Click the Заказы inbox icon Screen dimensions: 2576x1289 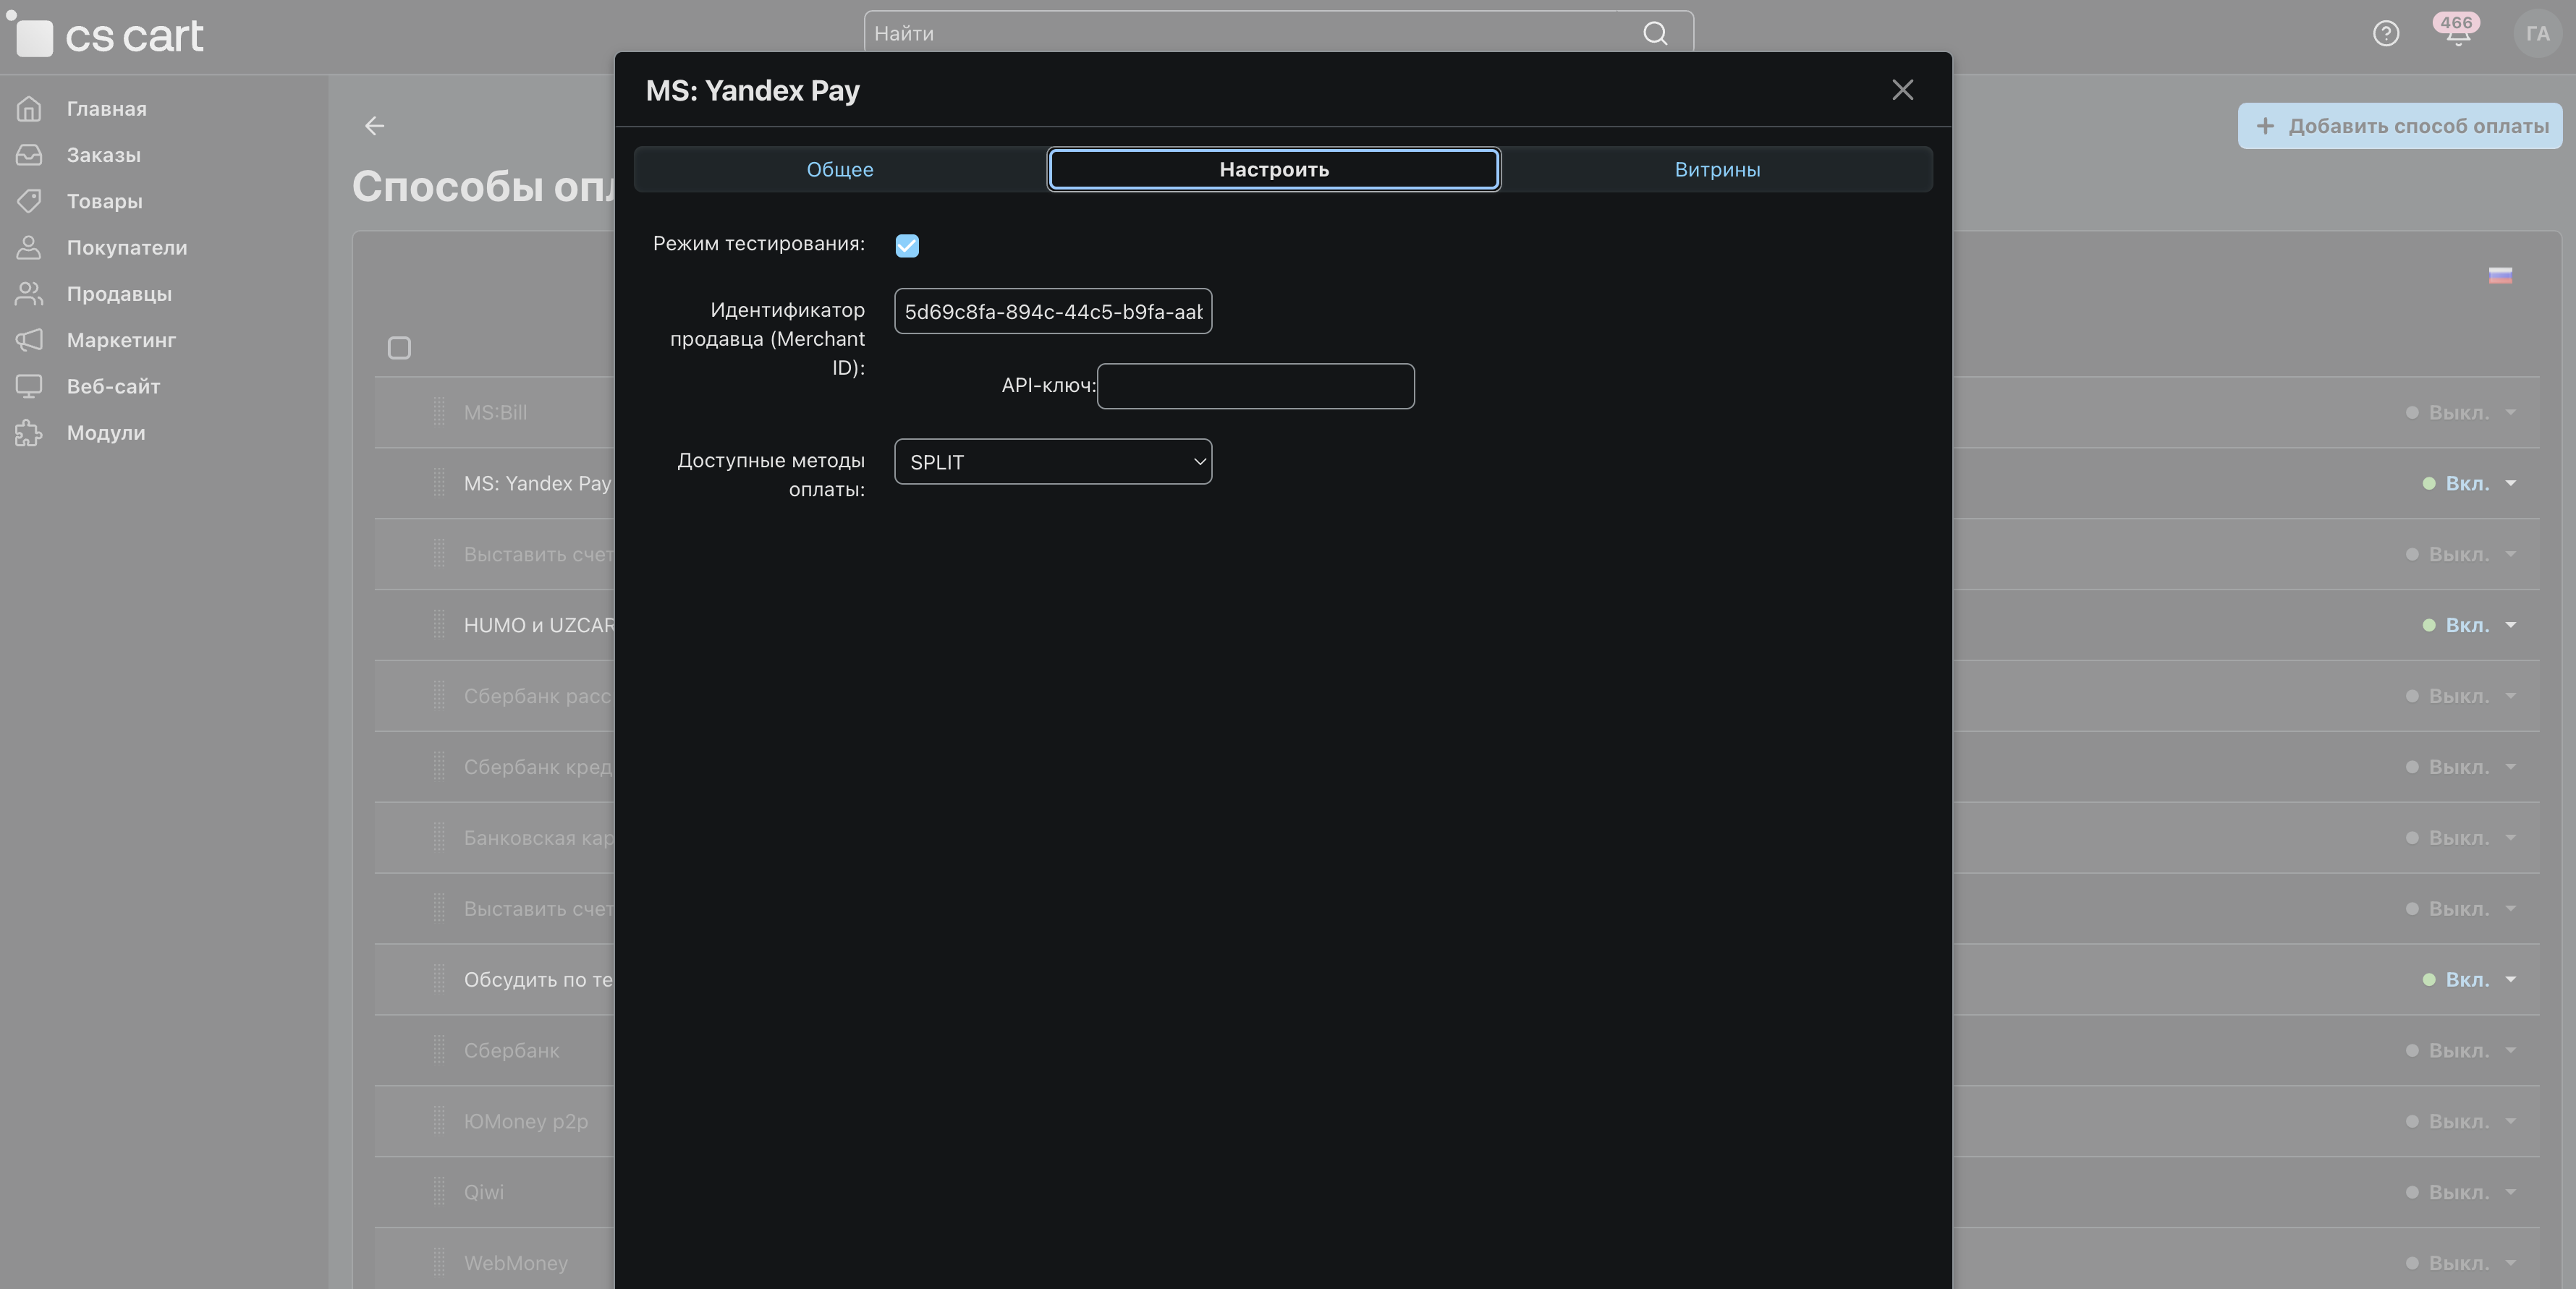tap(29, 155)
